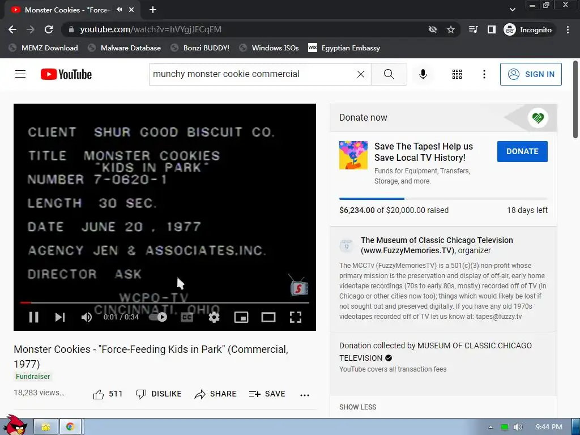Image resolution: width=580 pixels, height=435 pixels.
Task: Go forward in the browser
Action: pyautogui.click(x=31, y=29)
